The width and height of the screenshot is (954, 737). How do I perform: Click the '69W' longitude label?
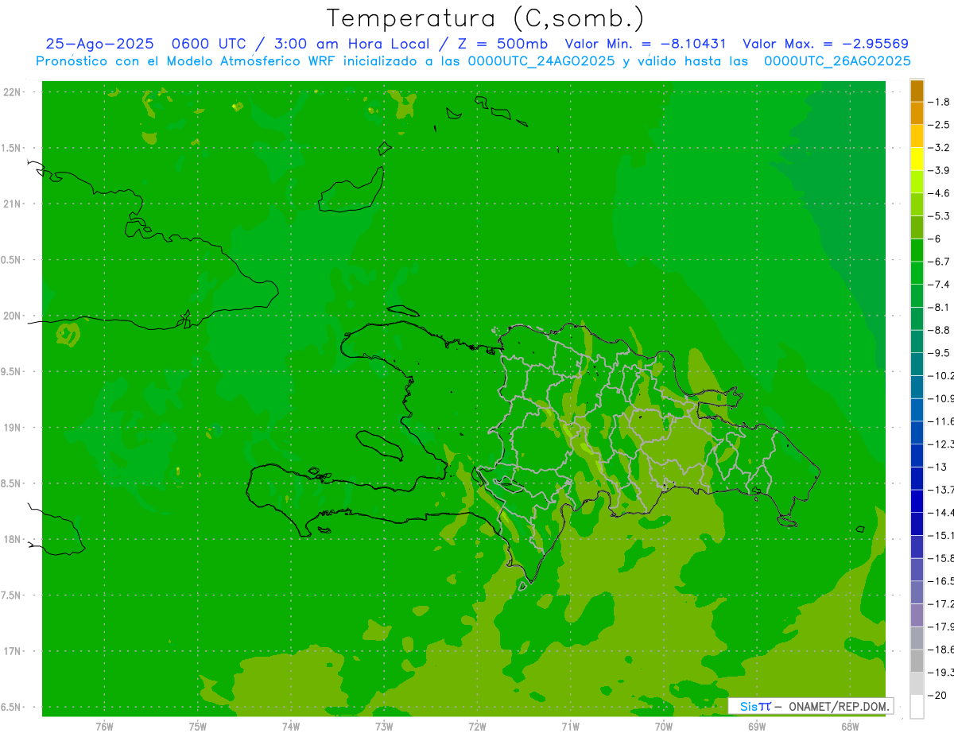(x=757, y=726)
